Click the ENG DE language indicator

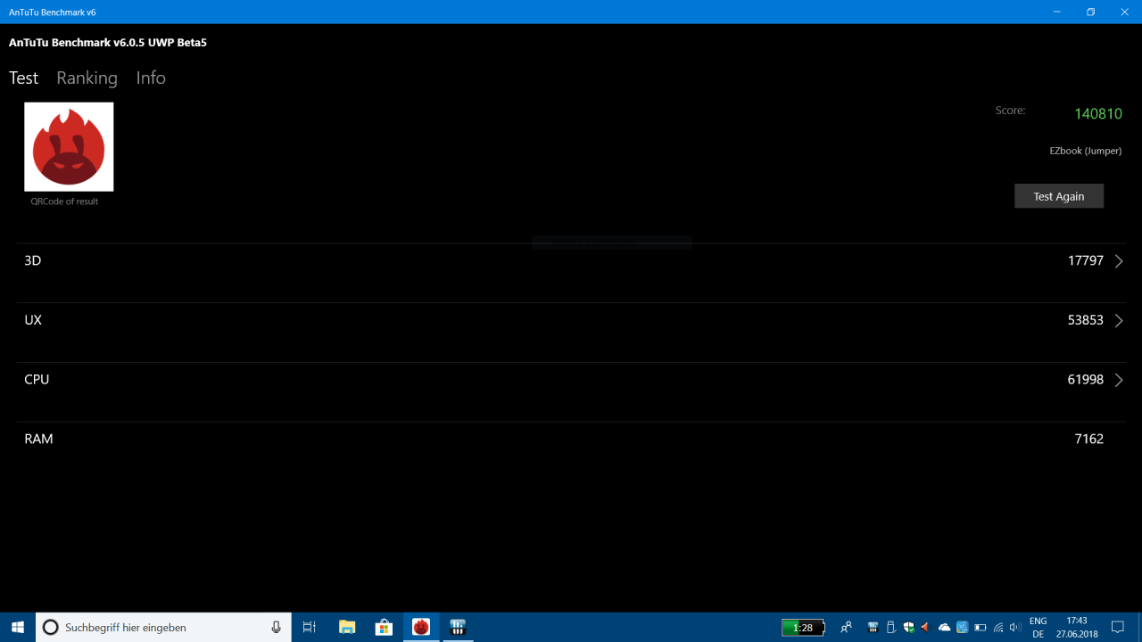[1039, 627]
